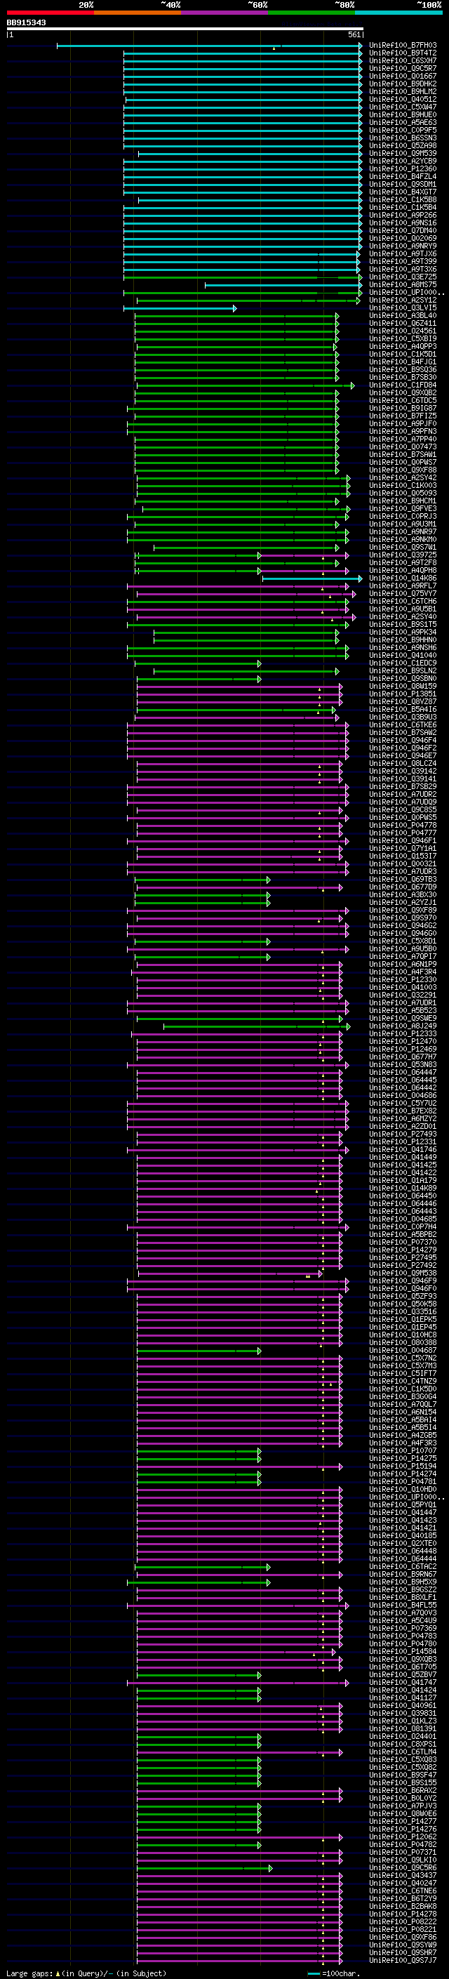Click the UniRef100_Q40185 label

[x=402, y=1537]
